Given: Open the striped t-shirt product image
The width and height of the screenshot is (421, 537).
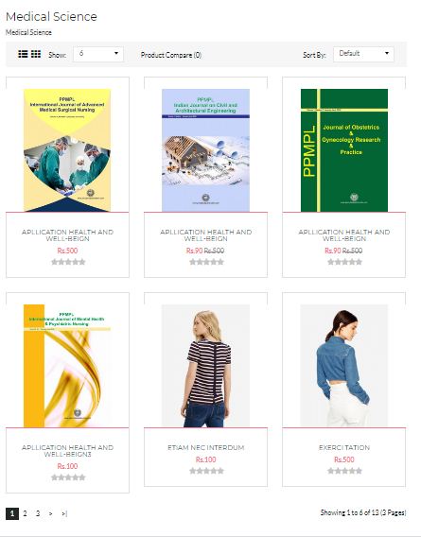Looking at the screenshot, I should coord(205,366).
